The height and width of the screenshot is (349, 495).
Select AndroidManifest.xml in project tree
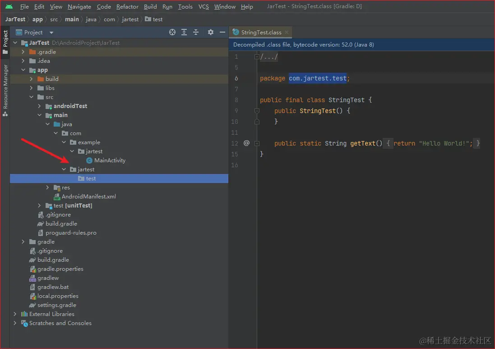click(x=88, y=197)
